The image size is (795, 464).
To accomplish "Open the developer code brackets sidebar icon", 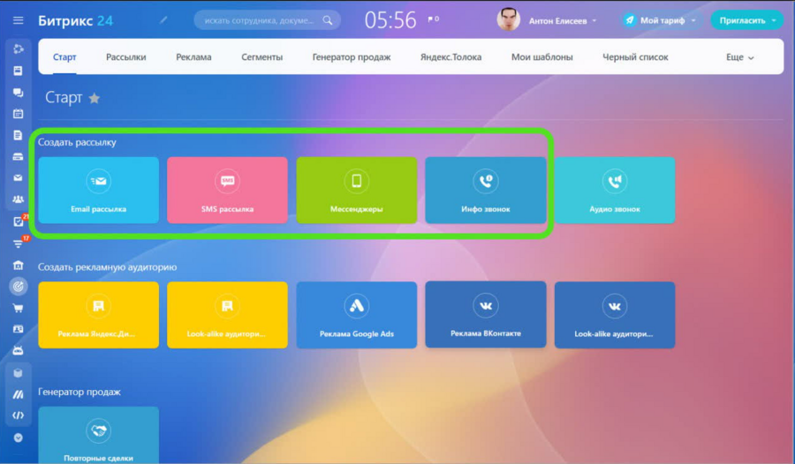I will pyautogui.click(x=19, y=415).
